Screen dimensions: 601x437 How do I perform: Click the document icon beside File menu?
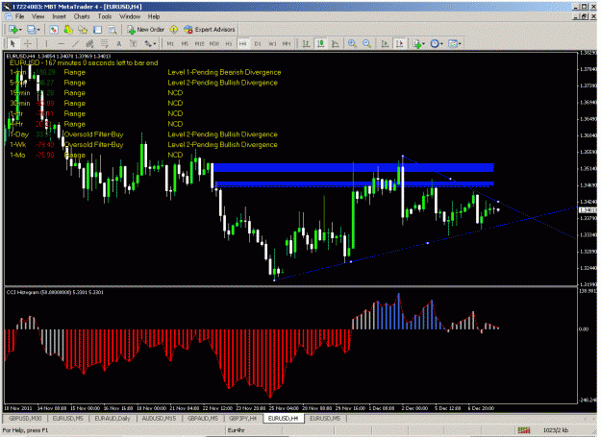8,16
